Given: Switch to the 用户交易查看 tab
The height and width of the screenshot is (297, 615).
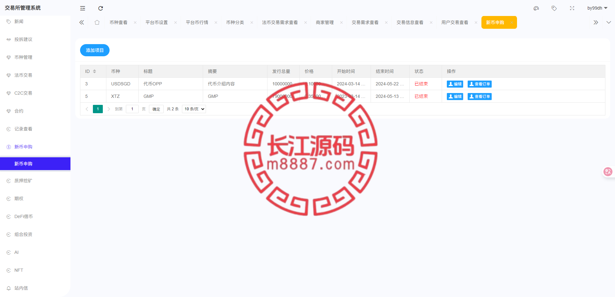Looking at the screenshot, I should tap(455, 22).
